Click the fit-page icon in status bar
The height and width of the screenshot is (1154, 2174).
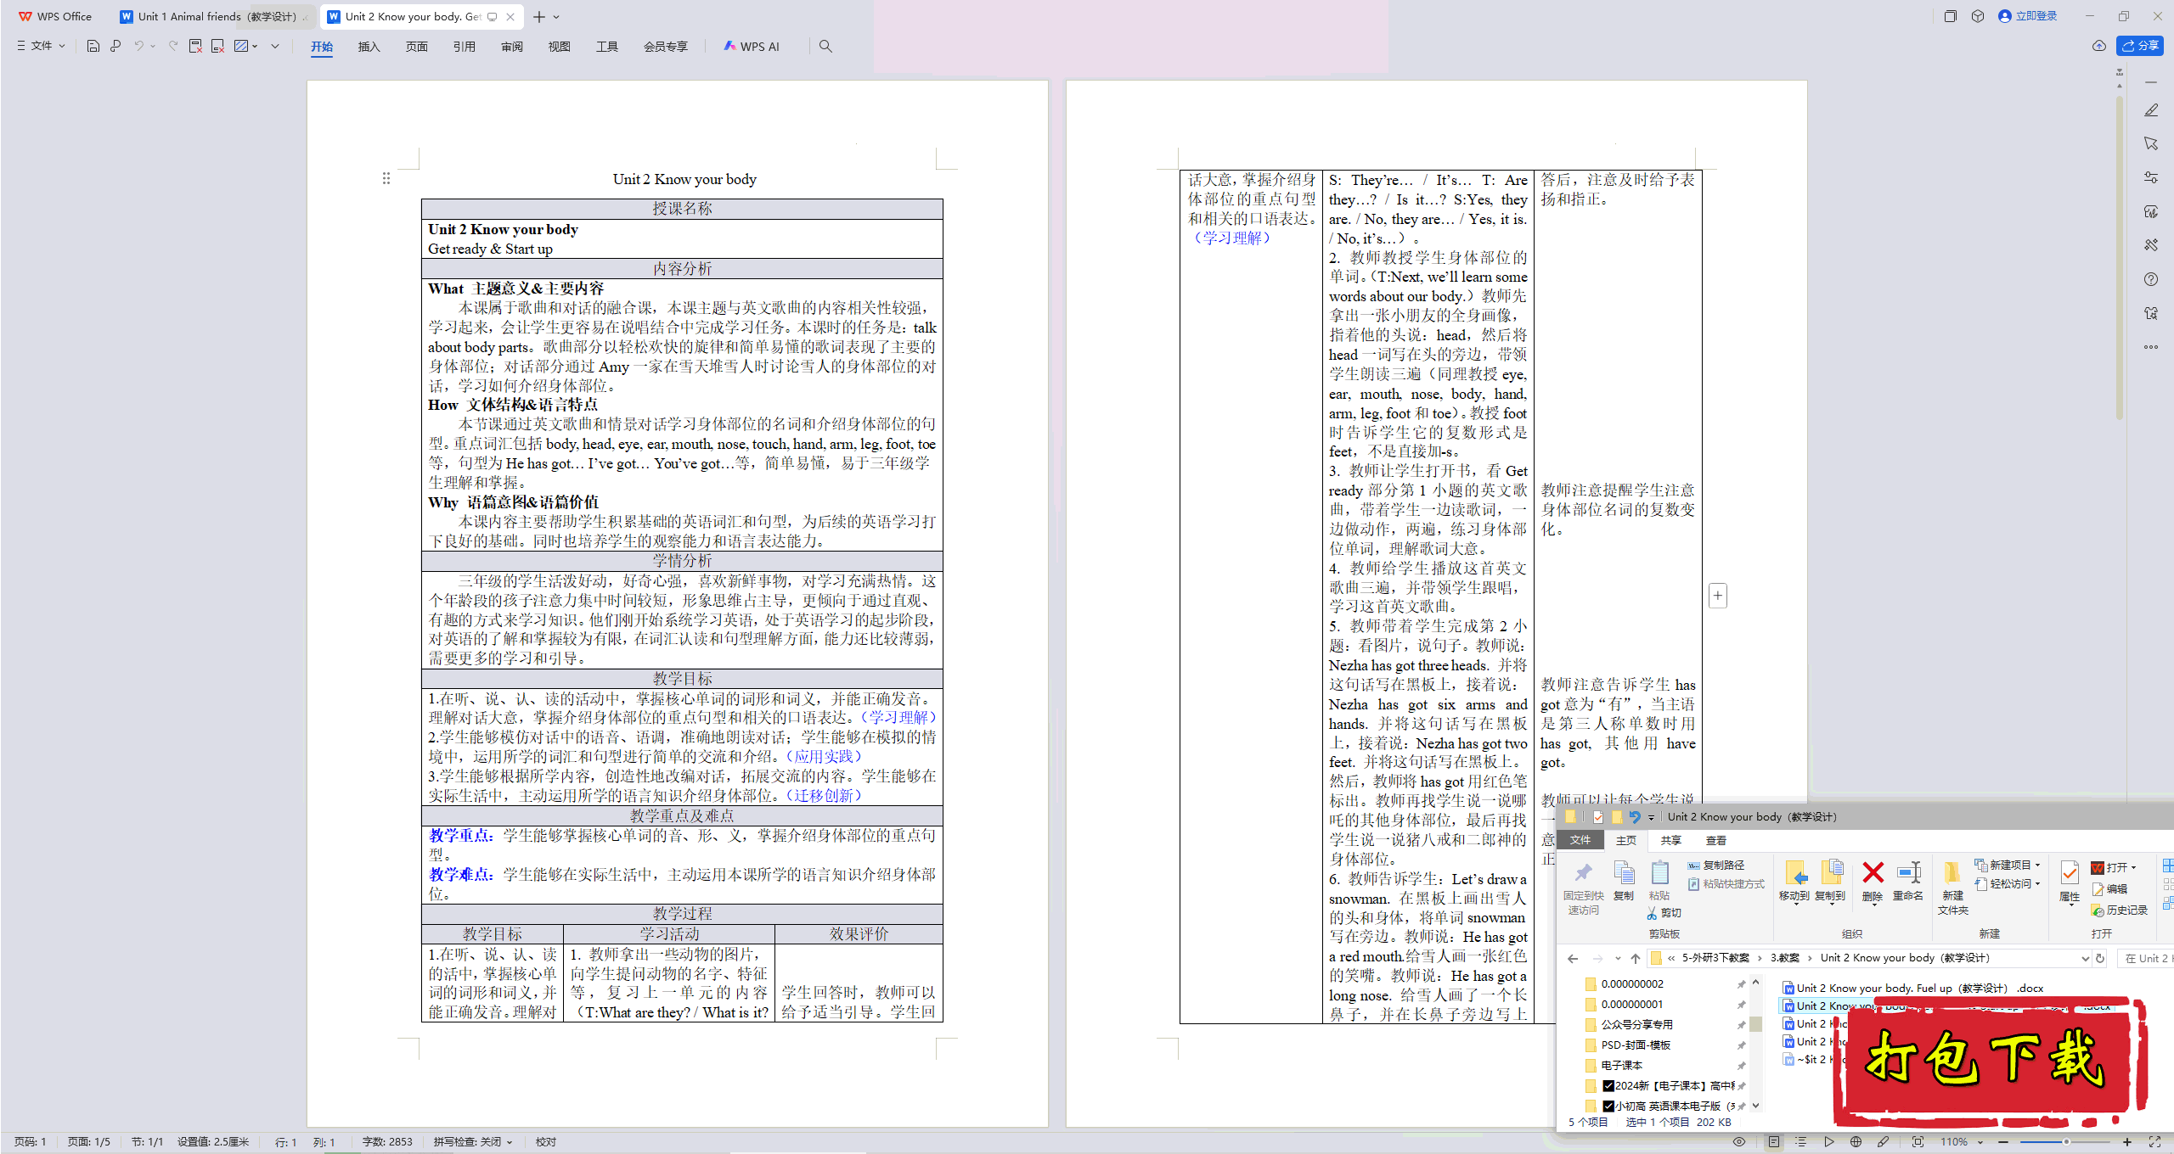coord(1918,1142)
